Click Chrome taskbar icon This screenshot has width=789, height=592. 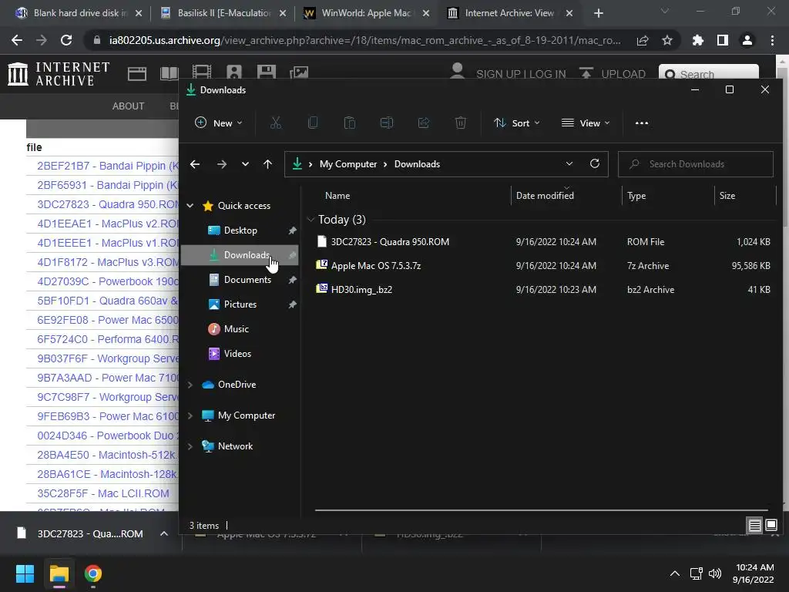[93, 573]
